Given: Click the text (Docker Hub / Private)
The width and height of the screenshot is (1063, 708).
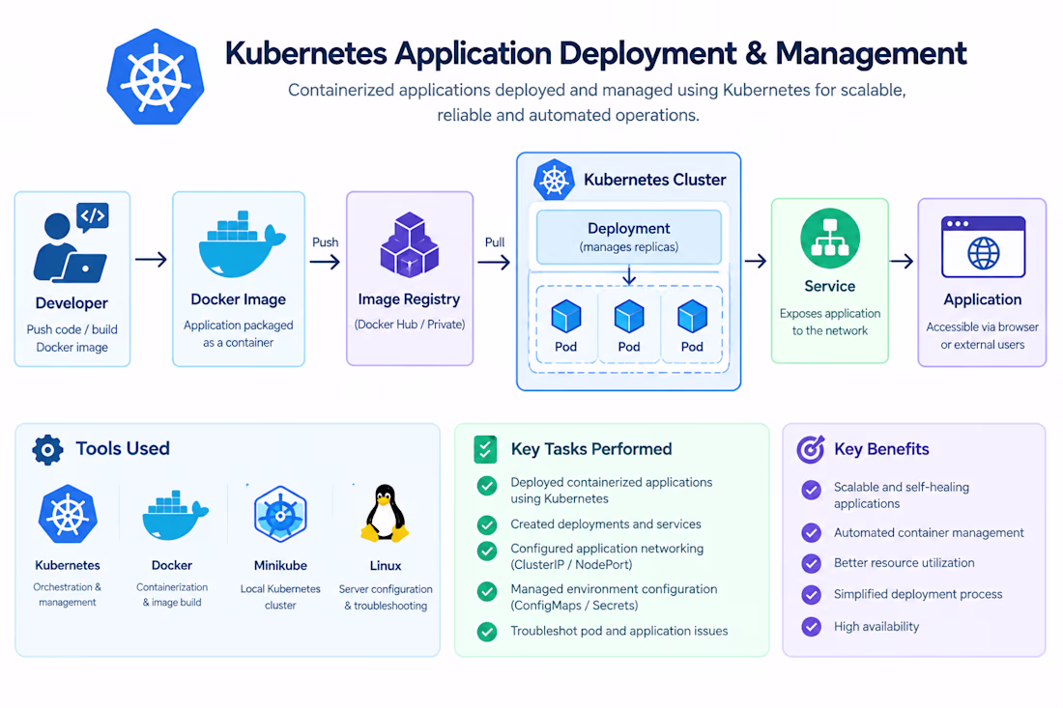Looking at the screenshot, I should [x=410, y=325].
